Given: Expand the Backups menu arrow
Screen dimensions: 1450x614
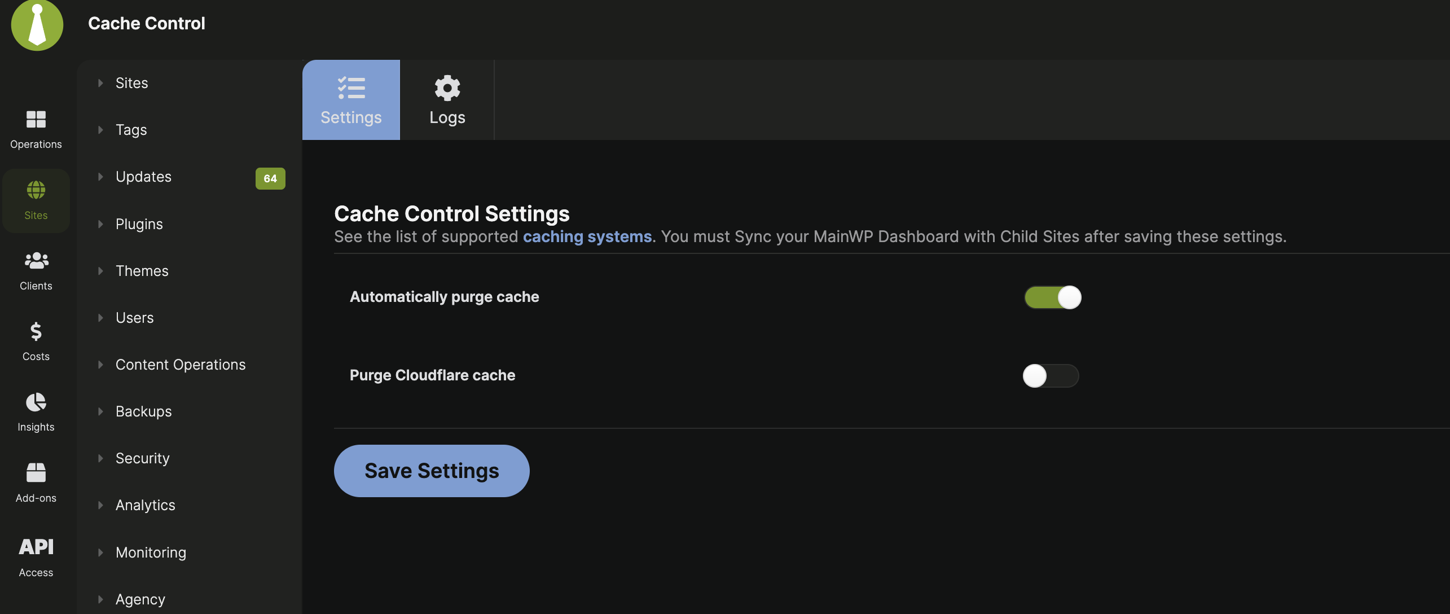Looking at the screenshot, I should (x=100, y=411).
